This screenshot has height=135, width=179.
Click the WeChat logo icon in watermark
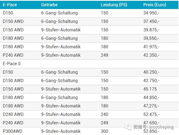[x=128, y=127]
